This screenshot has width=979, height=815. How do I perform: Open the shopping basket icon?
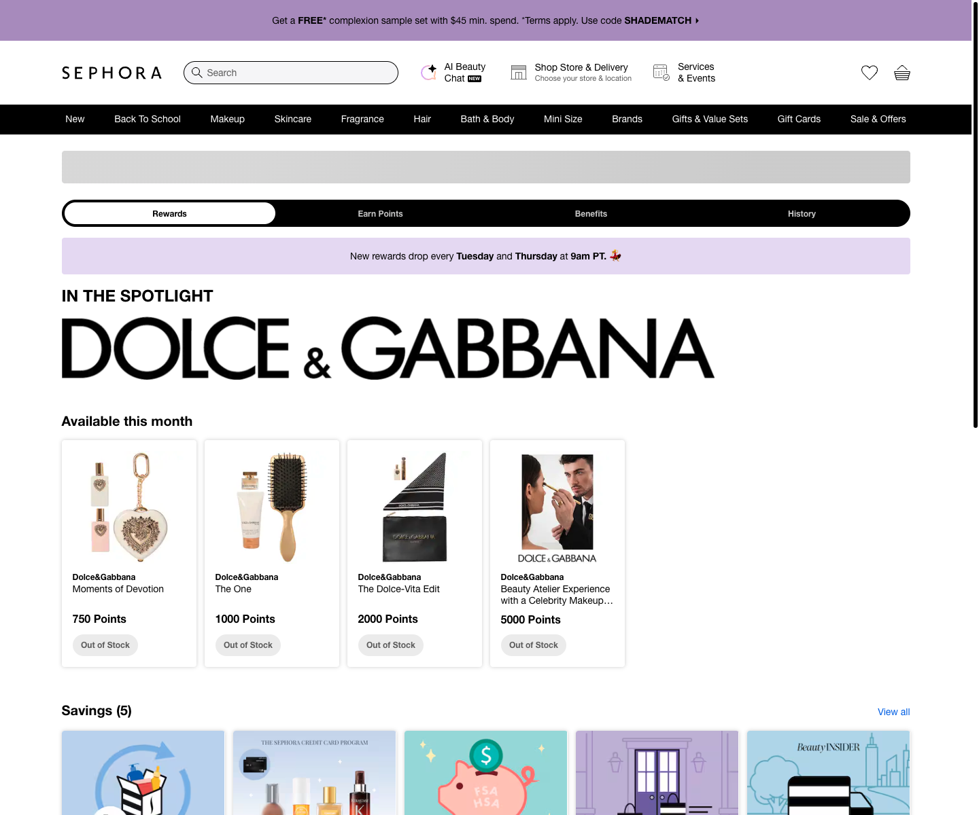pyautogui.click(x=902, y=73)
